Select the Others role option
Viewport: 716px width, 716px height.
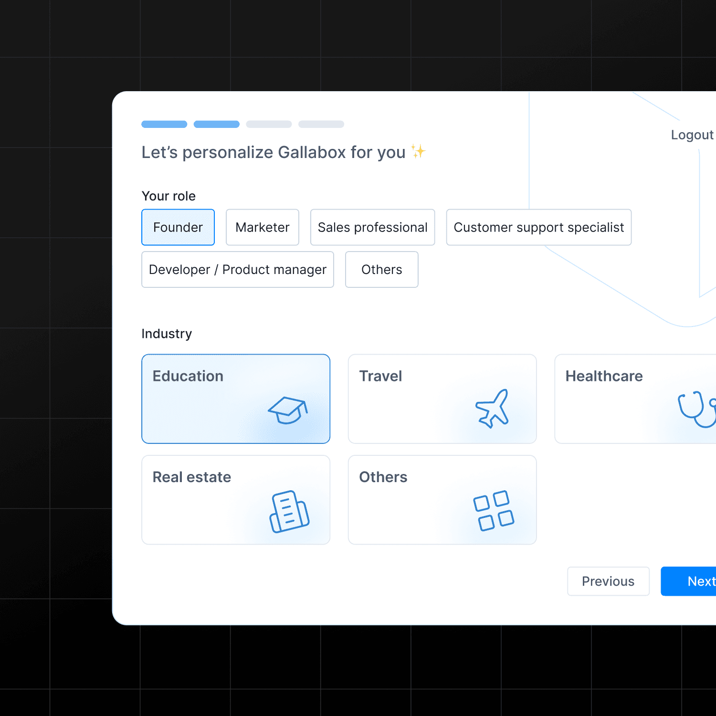382,270
